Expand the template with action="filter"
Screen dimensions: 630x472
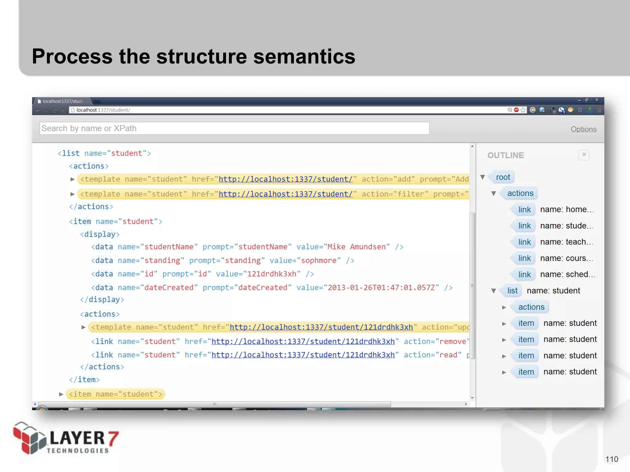click(72, 194)
